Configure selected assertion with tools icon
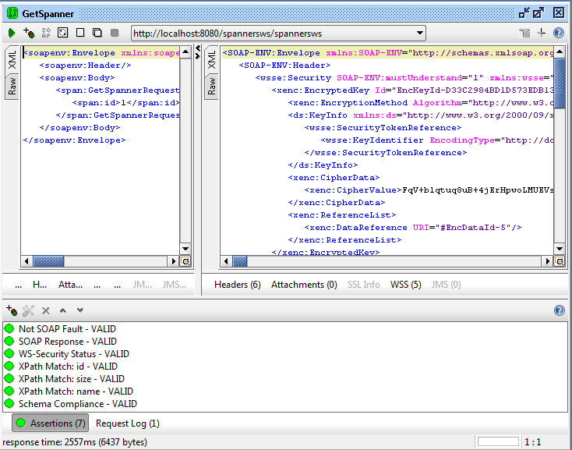Viewport: 572px width, 450px height. tap(28, 310)
